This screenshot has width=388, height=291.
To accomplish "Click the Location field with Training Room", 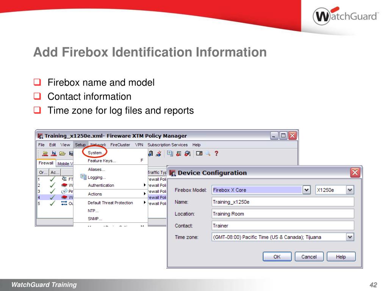I will (x=283, y=214).
